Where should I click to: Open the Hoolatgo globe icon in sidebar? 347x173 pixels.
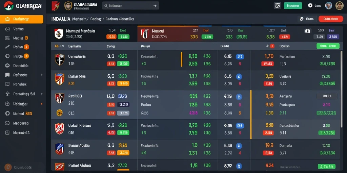click(7, 104)
